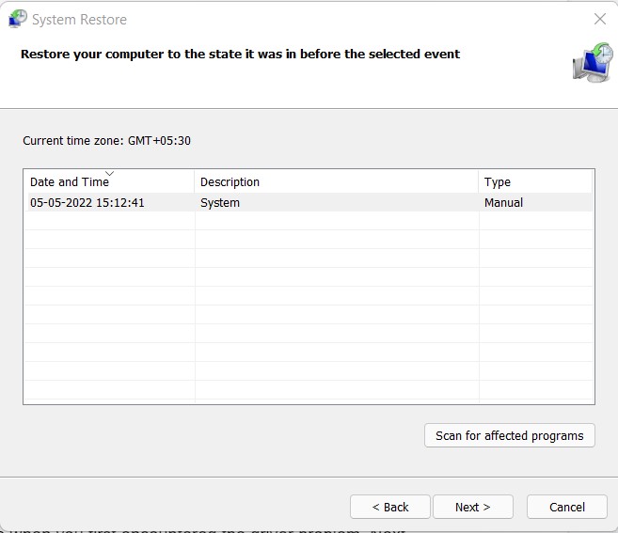
Task: Click the bold restore instructions heading
Action: click(240, 55)
